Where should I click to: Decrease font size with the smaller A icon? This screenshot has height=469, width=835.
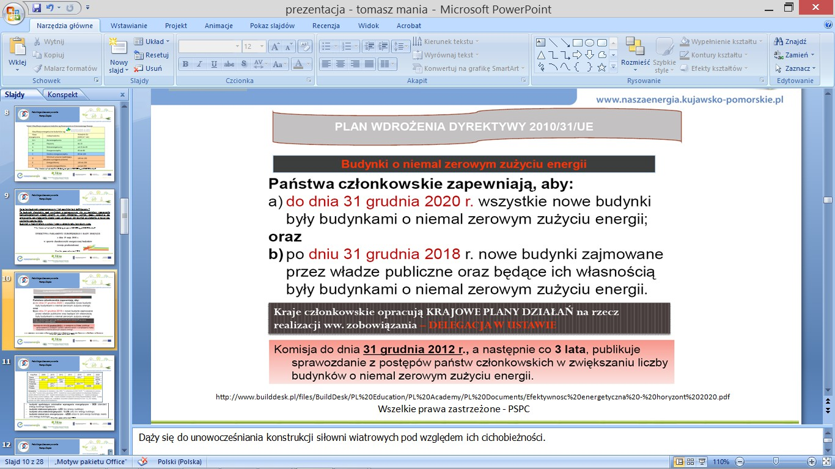(289, 46)
